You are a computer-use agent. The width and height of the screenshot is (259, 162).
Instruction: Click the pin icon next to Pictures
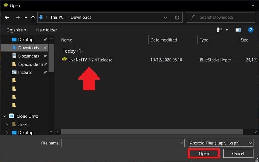(x=45, y=72)
